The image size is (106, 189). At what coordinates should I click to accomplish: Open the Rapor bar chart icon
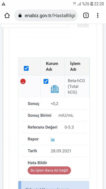pos(53,139)
